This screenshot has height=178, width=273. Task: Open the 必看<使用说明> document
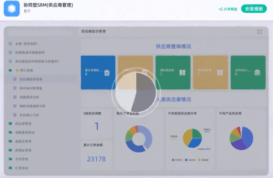point(27,44)
